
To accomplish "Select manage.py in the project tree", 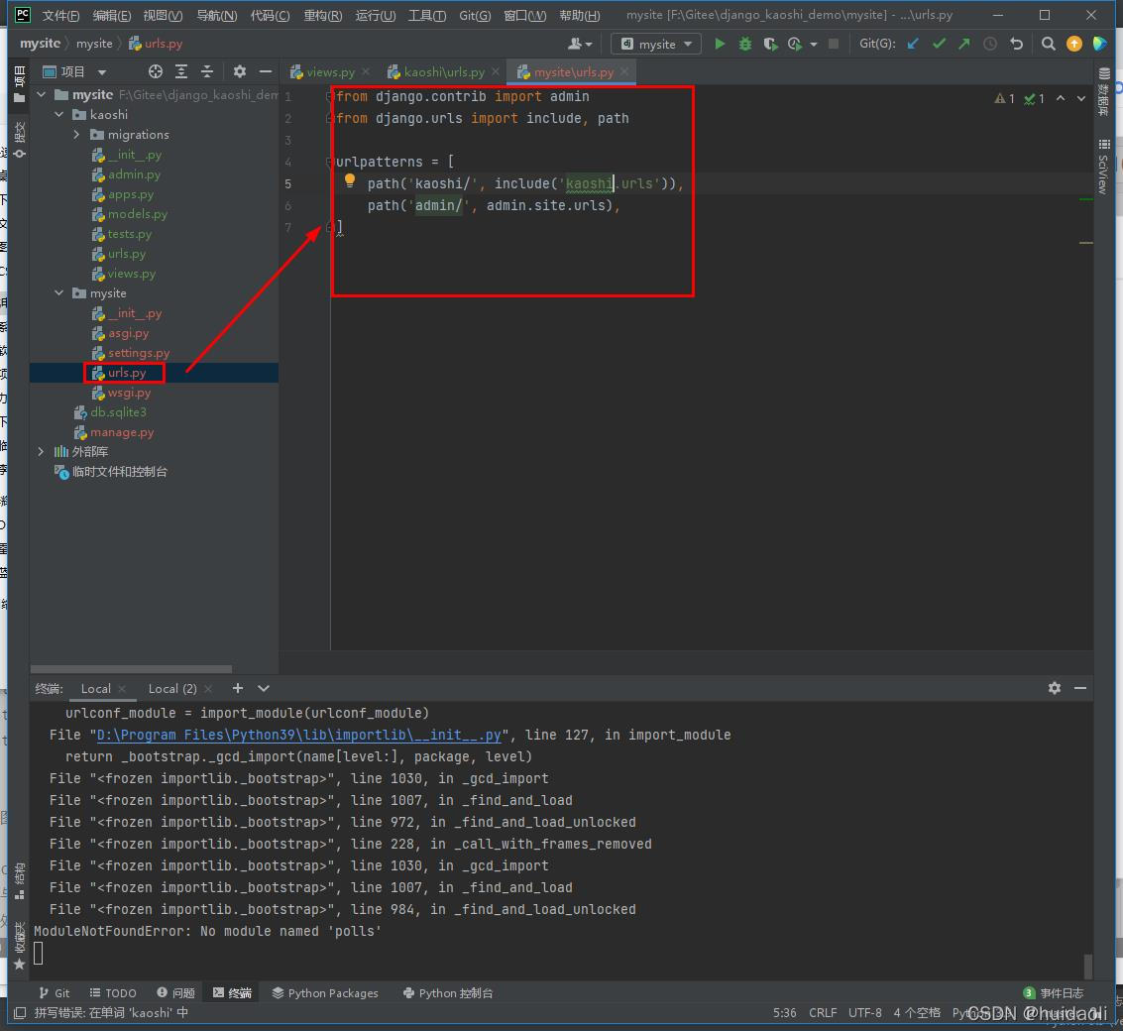I will (x=122, y=432).
